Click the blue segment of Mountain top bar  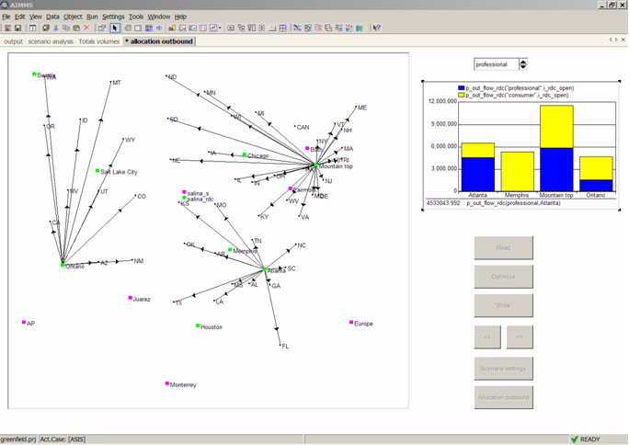click(556, 169)
